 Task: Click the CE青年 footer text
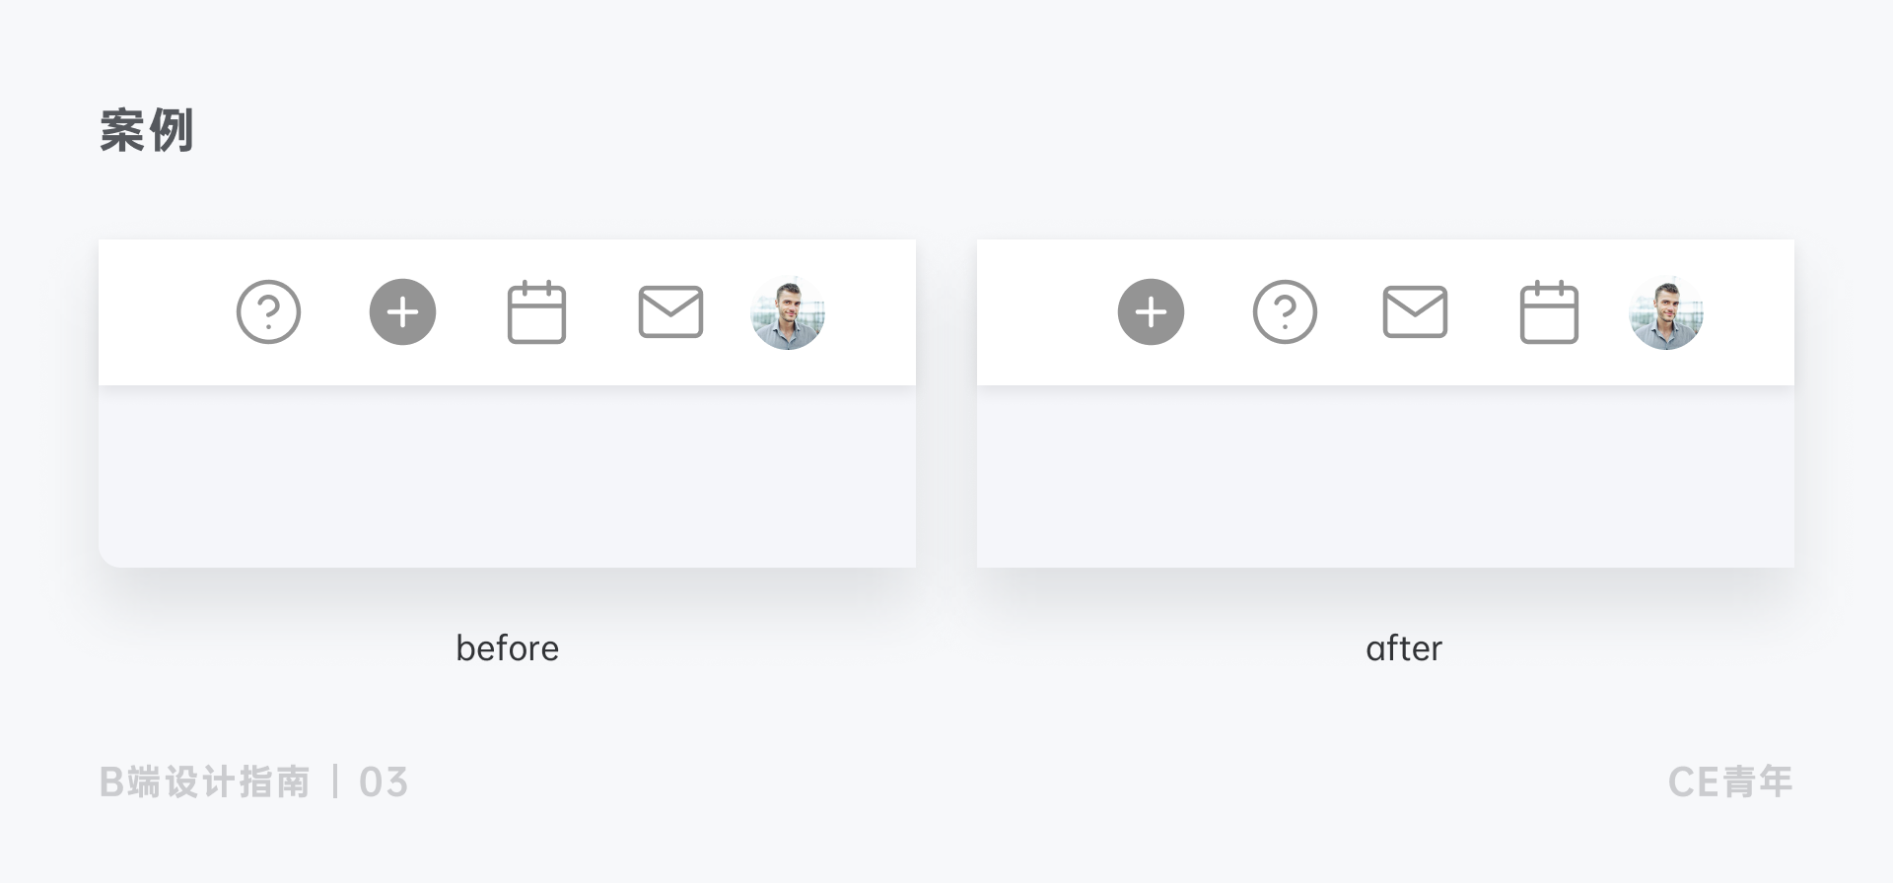[1730, 782]
